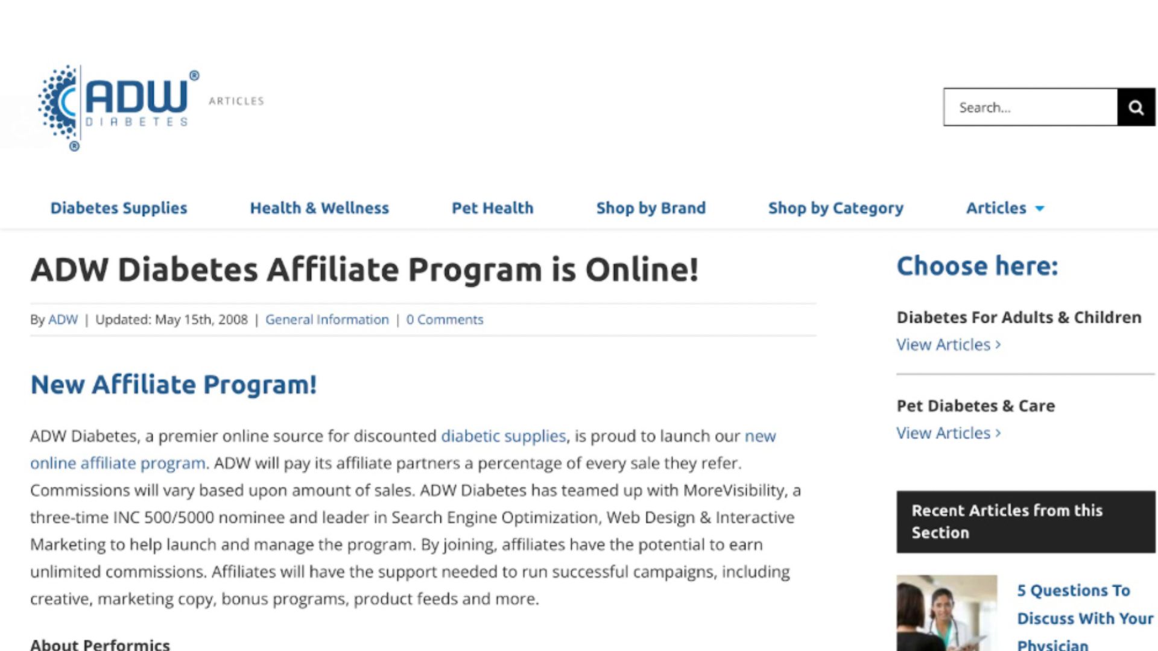1158x651 pixels.
Task: Open Diabetes Supplies menu
Action: [x=119, y=208]
